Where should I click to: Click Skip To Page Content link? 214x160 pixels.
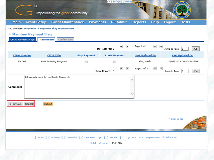tap(119, 2)
